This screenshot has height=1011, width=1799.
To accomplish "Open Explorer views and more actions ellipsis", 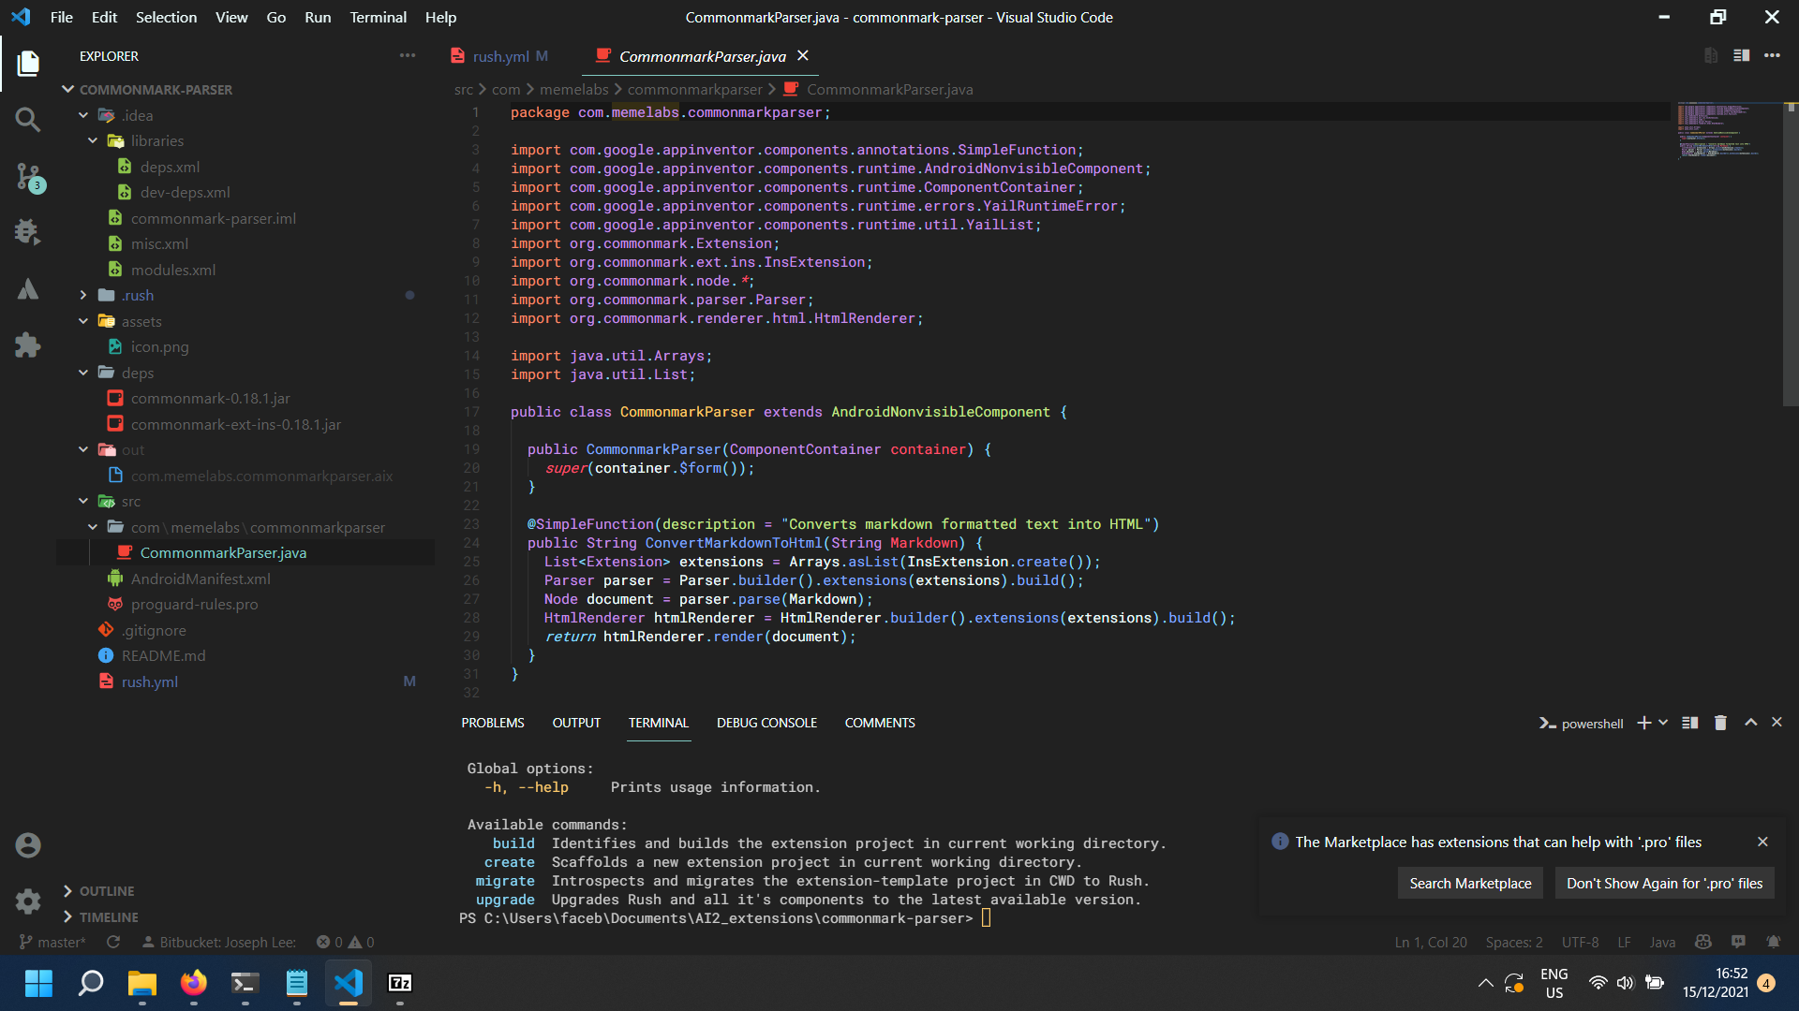I will 408,55.
